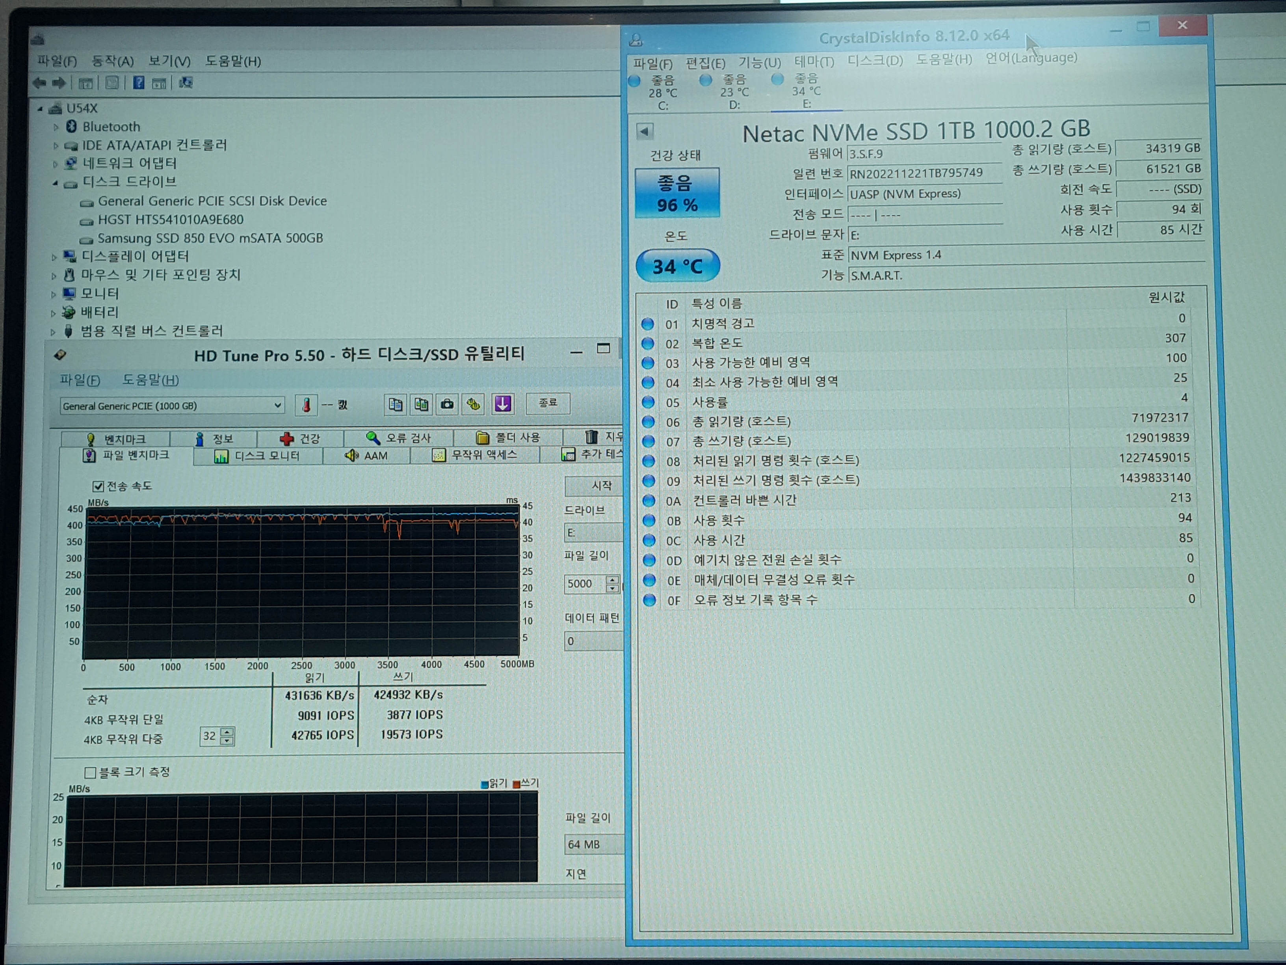This screenshot has width=1286, height=965.
Task: Expand the Bluetooth tree node
Action: (x=56, y=127)
